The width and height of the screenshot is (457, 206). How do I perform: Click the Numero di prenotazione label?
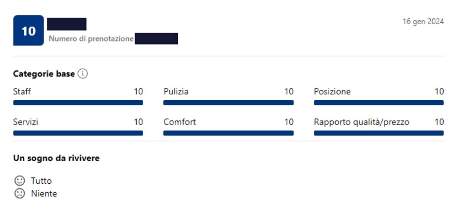click(x=91, y=39)
